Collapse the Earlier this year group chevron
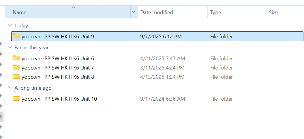Viewport: 304px width, 139px height. click(x=10, y=47)
